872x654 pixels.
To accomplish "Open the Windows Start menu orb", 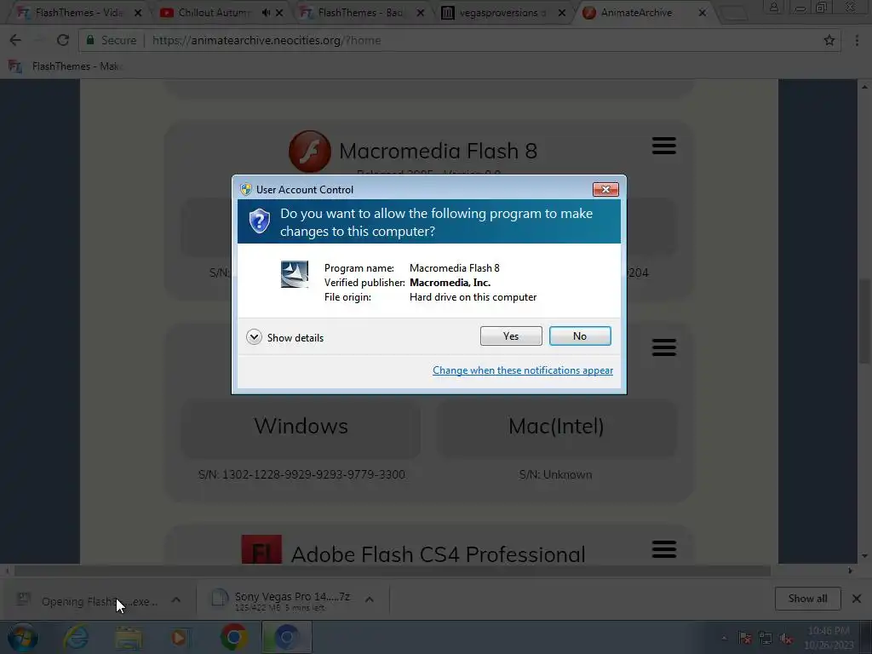I will (23, 637).
